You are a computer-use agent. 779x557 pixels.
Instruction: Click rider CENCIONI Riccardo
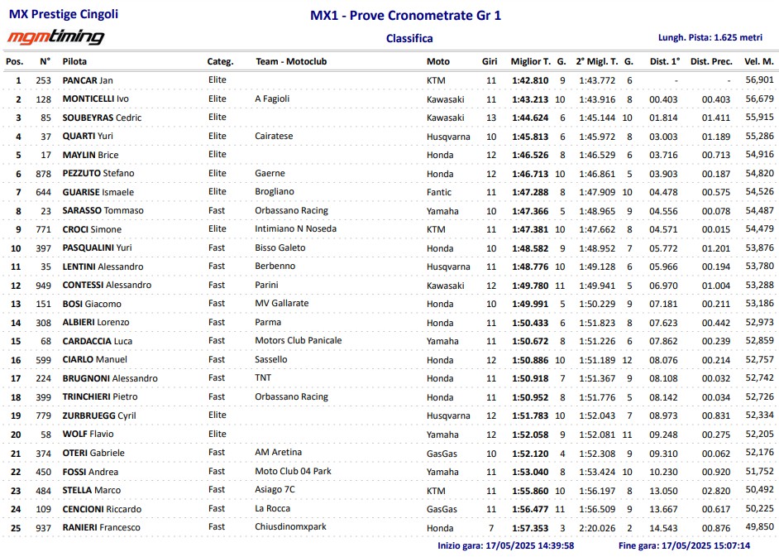coord(102,509)
